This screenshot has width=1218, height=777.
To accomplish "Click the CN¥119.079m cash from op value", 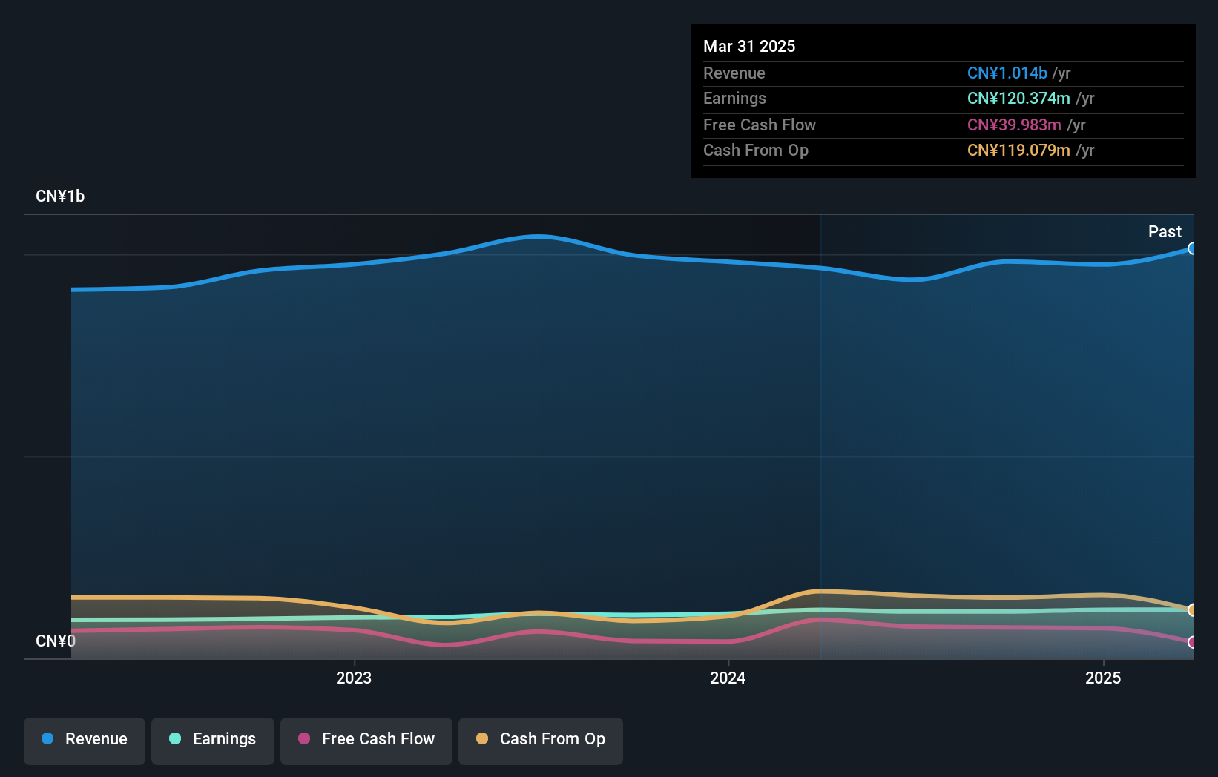I will tap(1018, 150).
